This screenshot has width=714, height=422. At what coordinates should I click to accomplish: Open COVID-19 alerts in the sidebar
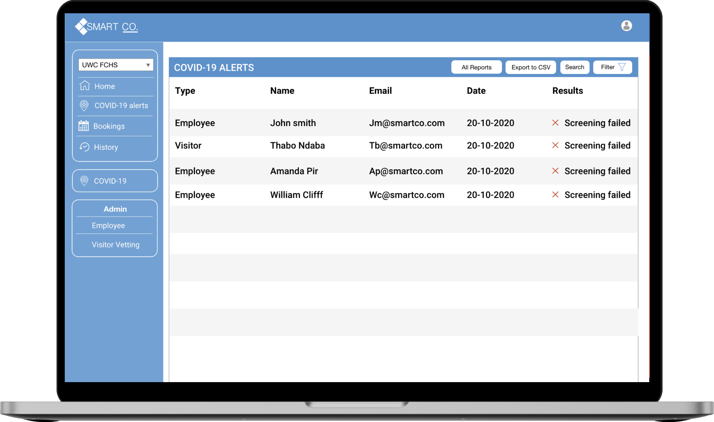click(121, 105)
